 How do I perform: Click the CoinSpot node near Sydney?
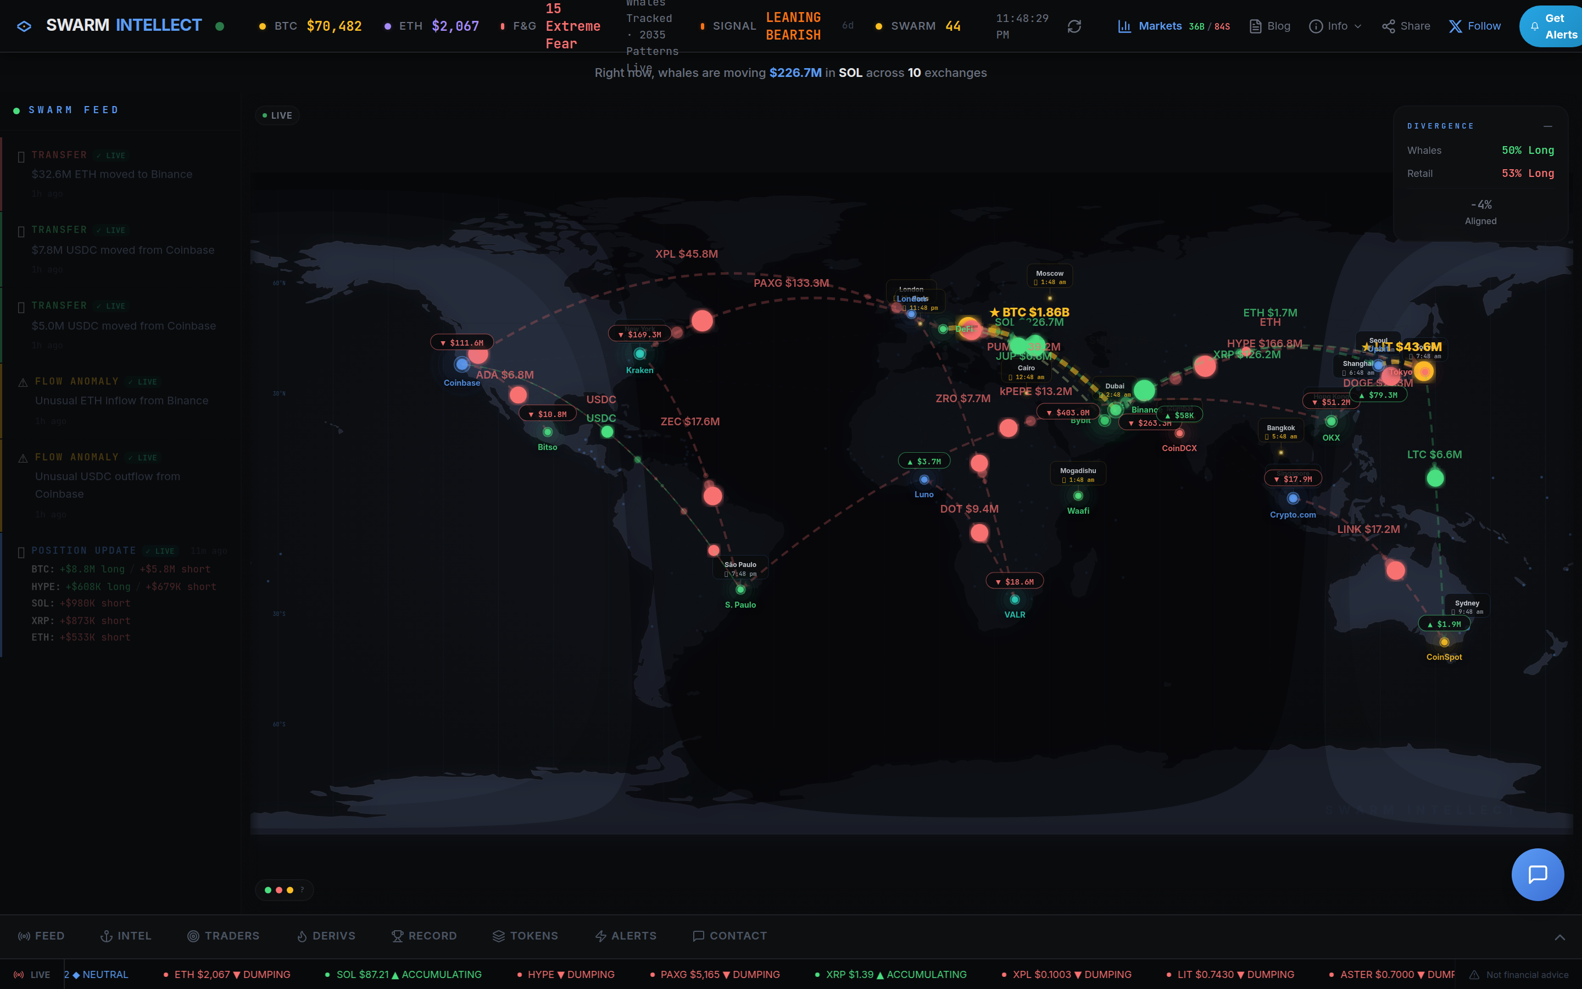point(1444,642)
